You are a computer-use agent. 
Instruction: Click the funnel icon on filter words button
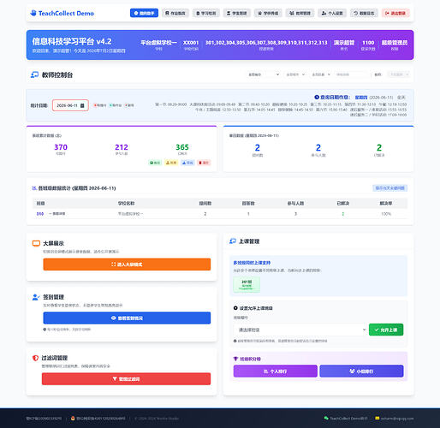tap(115, 379)
